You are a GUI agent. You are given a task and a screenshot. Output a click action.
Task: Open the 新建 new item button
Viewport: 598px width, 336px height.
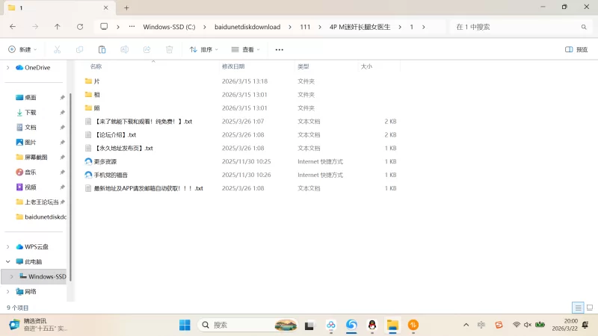(22, 49)
